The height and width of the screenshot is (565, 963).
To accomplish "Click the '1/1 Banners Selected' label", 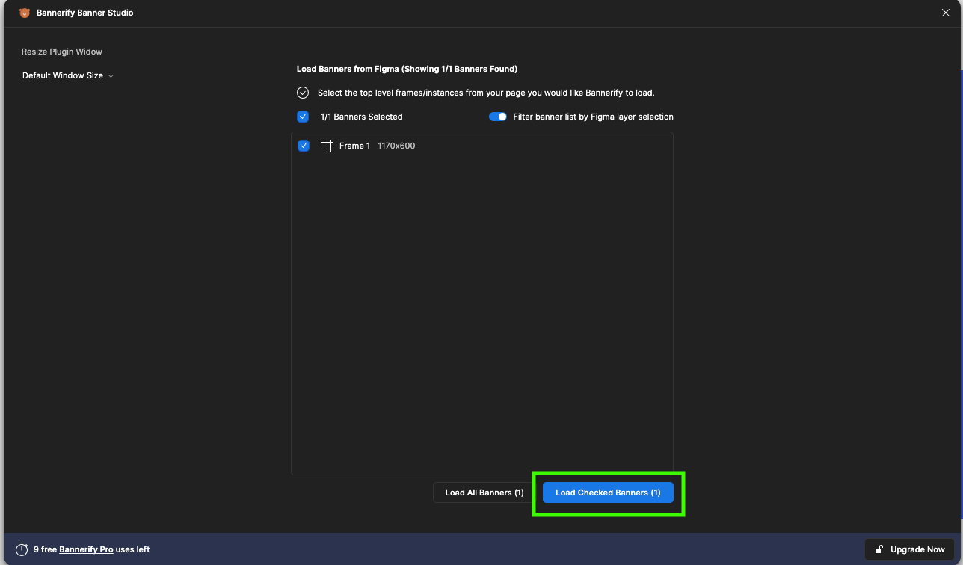I will coord(361,117).
